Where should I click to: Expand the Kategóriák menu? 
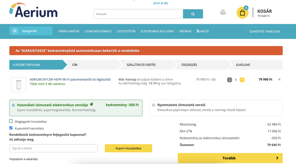pos(31,31)
